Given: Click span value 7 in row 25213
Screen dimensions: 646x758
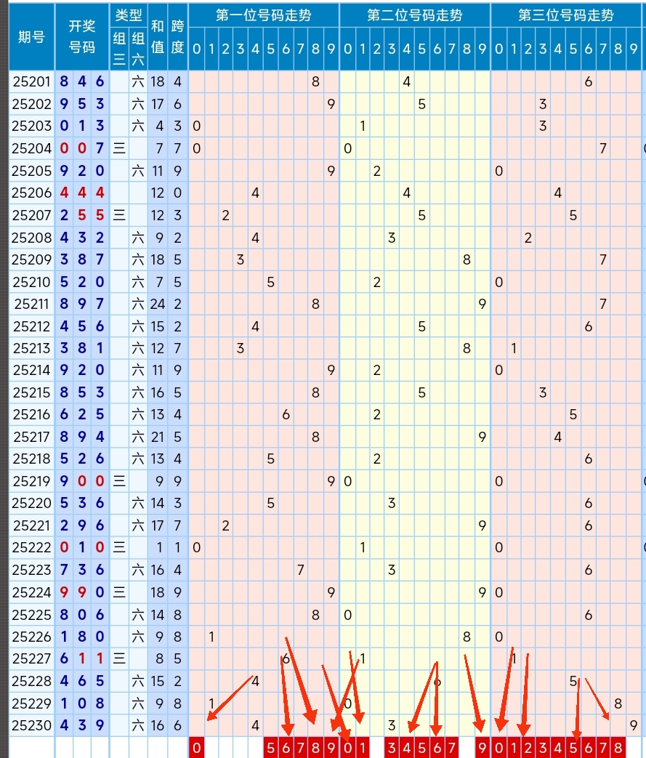Looking at the screenshot, I should tap(177, 349).
